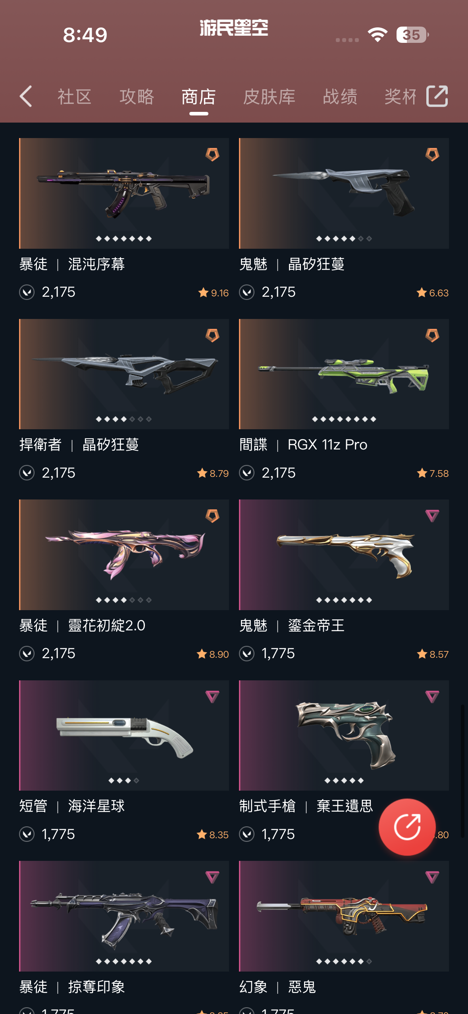
Task: Open the 間諜 RGX 11z Pro thumbnail
Action: coord(344,374)
